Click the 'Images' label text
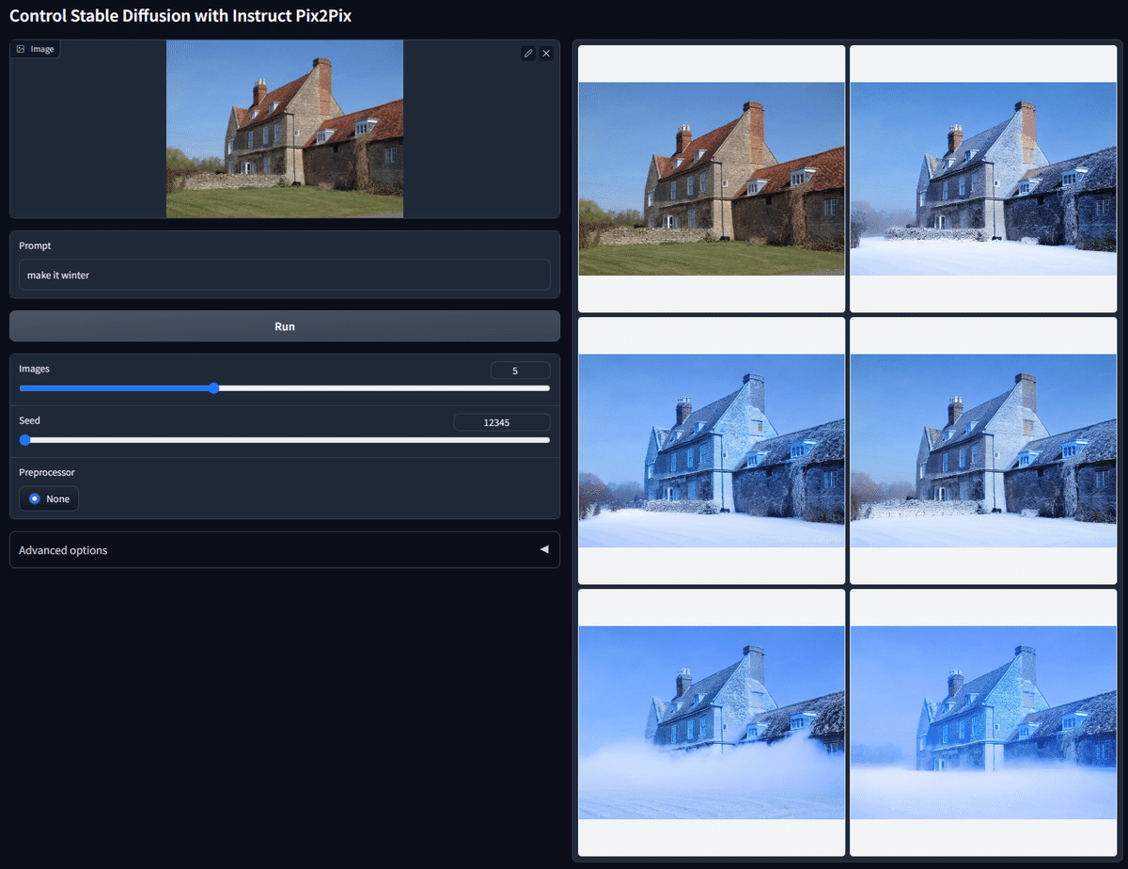This screenshot has height=869, width=1128. pos(34,369)
